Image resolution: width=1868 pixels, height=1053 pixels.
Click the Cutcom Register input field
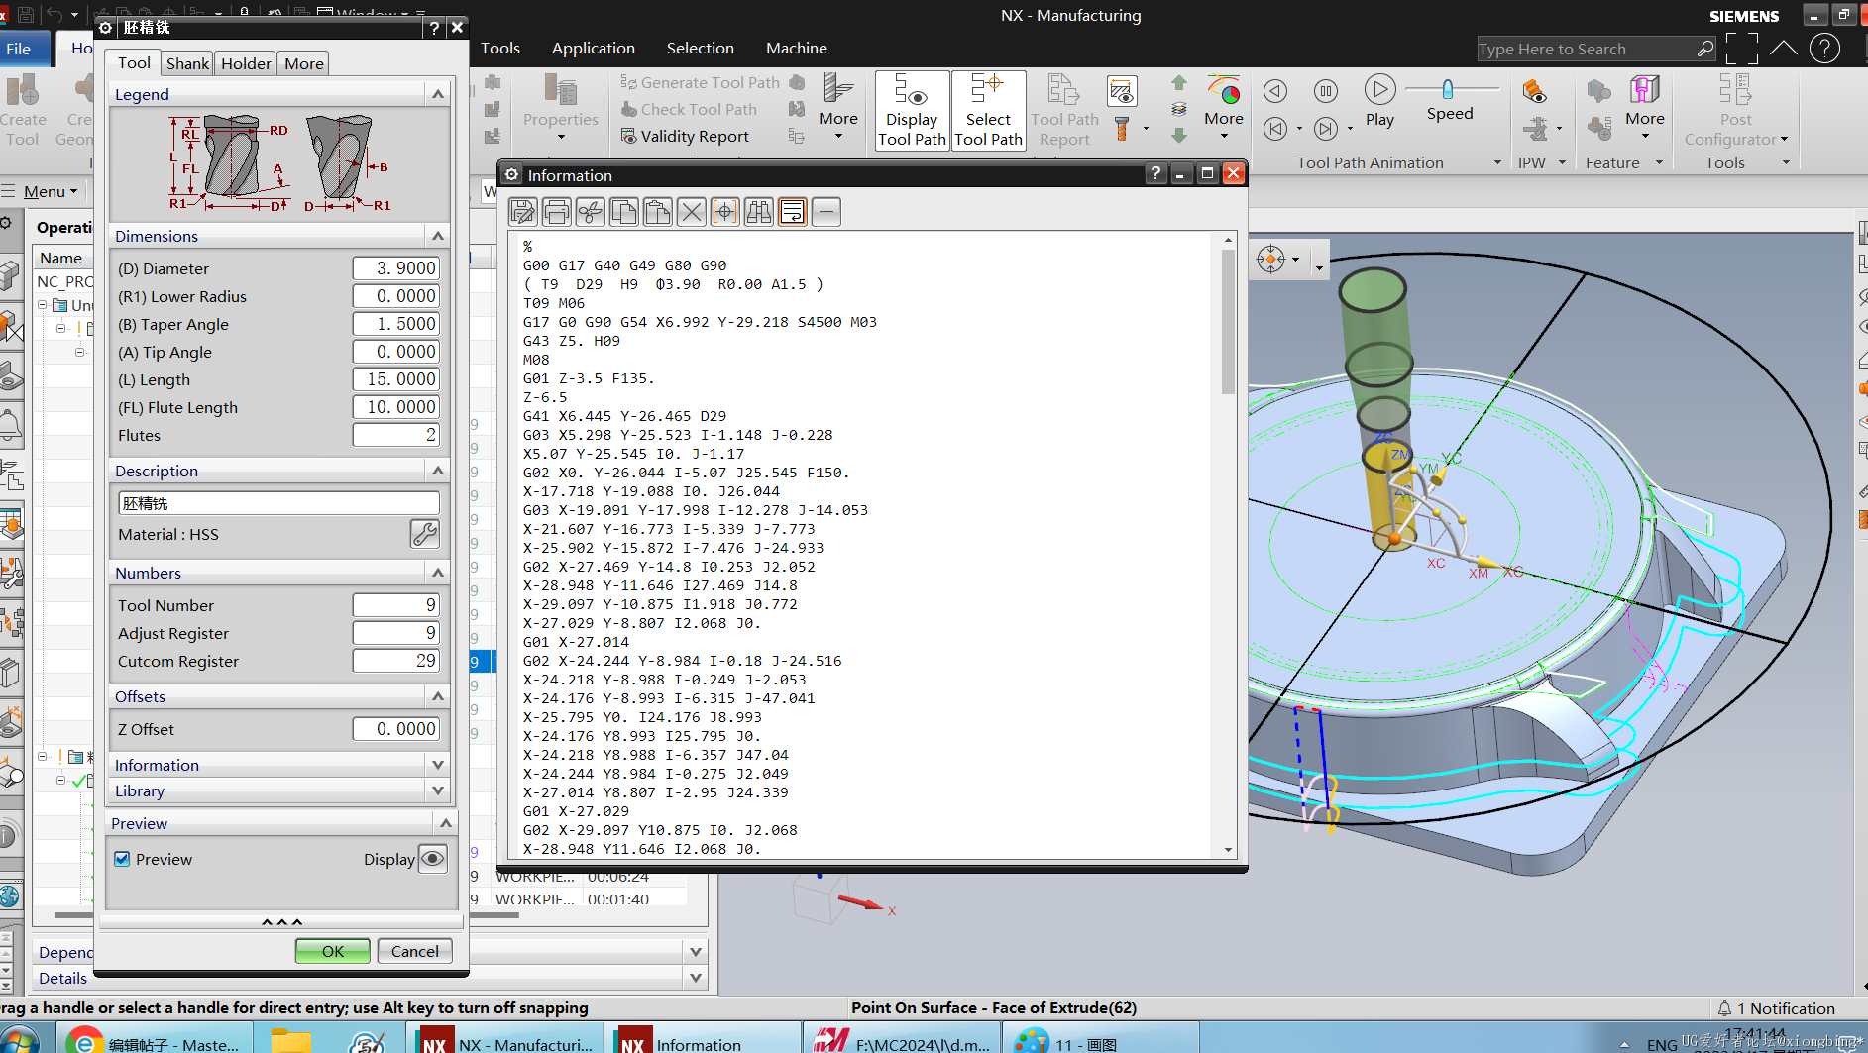pos(395,661)
